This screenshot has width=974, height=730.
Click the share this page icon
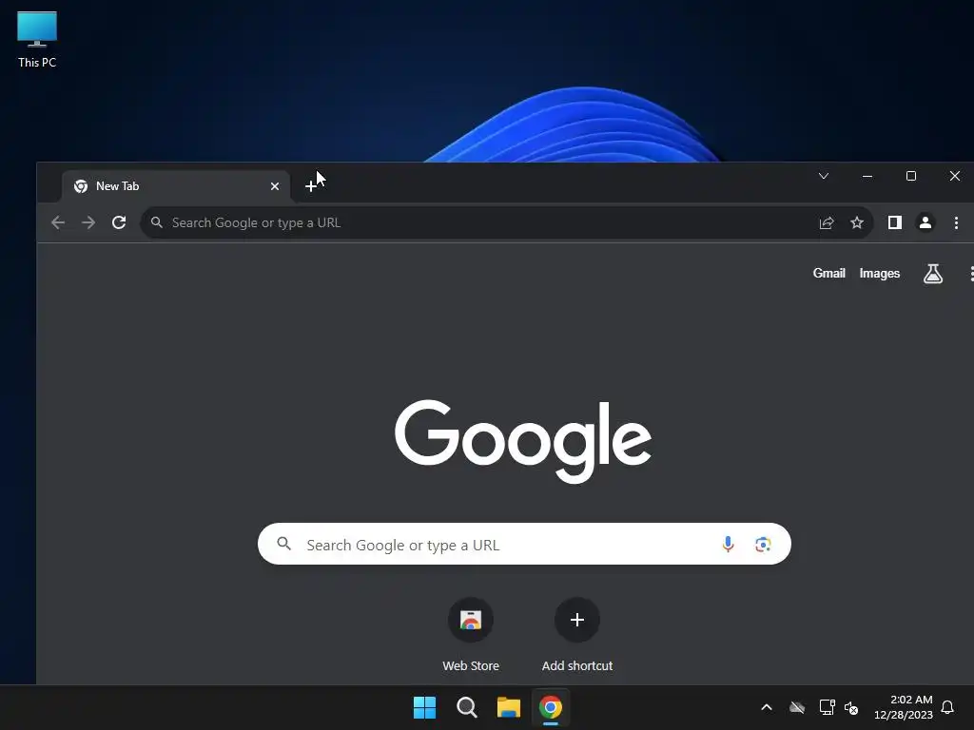(x=827, y=222)
